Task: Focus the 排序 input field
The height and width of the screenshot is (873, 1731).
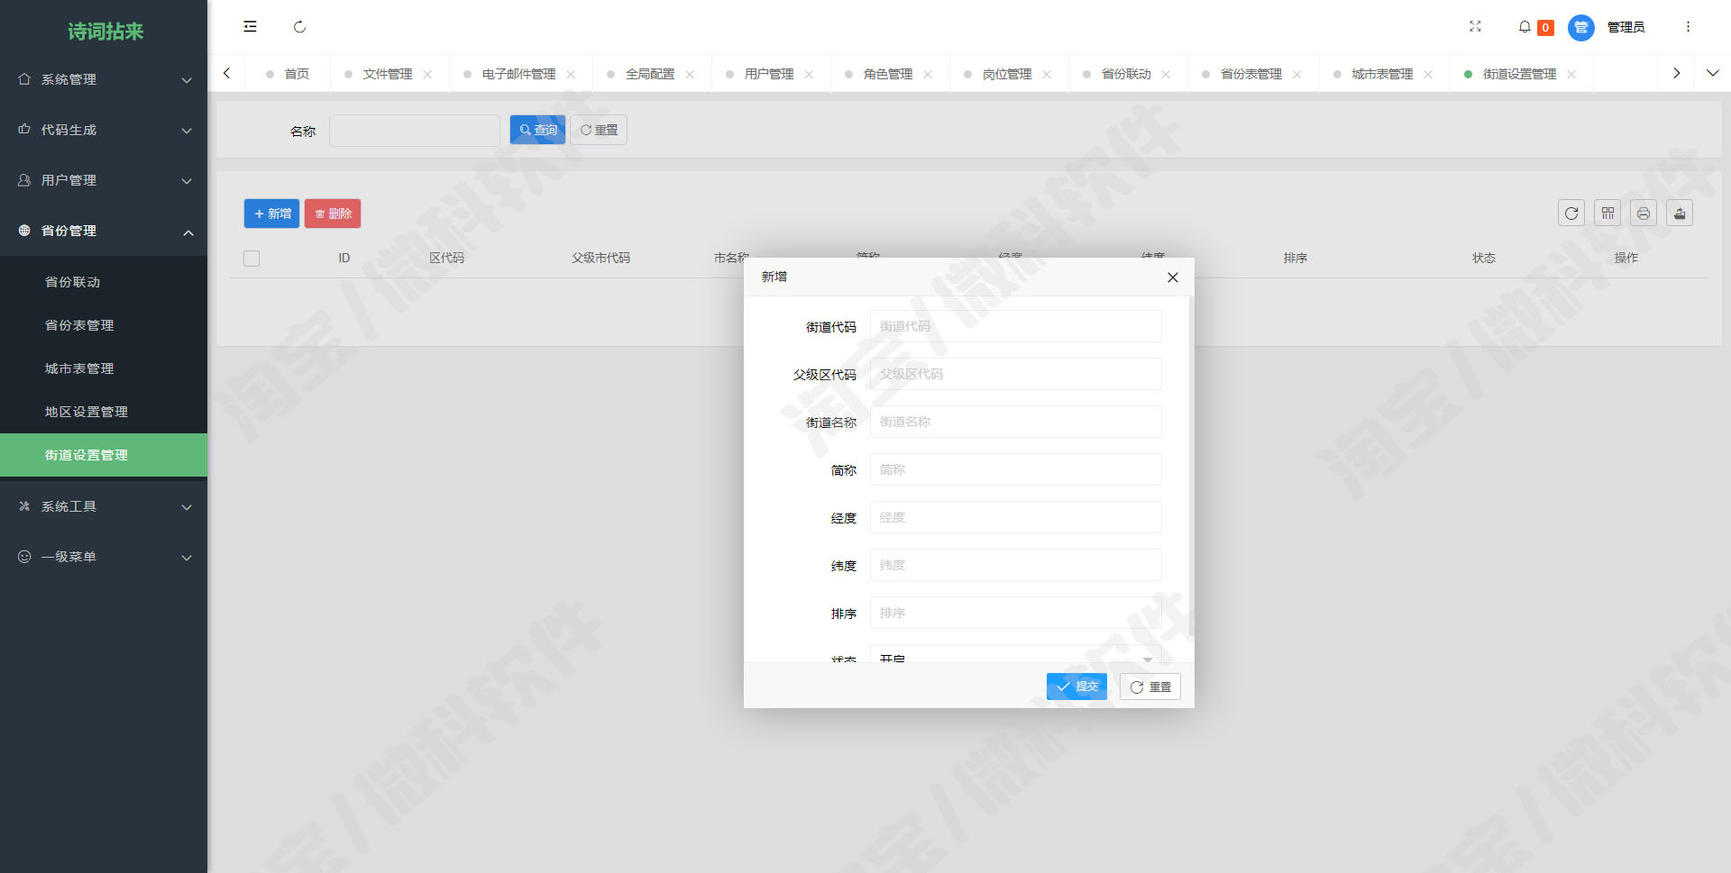Action: [x=1016, y=613]
